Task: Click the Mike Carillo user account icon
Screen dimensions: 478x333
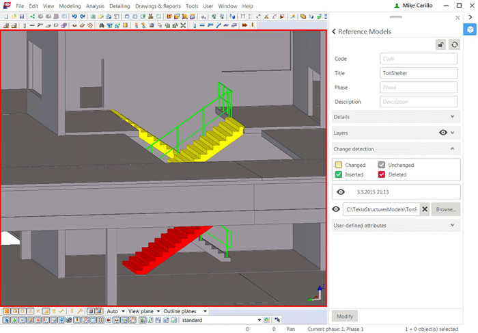Action: pyautogui.click(x=398, y=5)
